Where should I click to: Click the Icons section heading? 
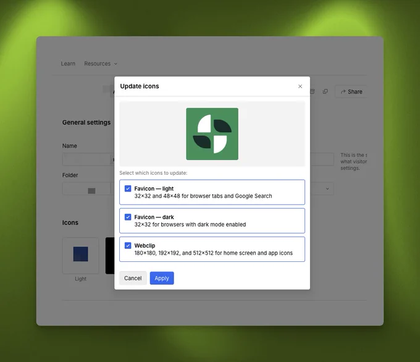pos(70,222)
